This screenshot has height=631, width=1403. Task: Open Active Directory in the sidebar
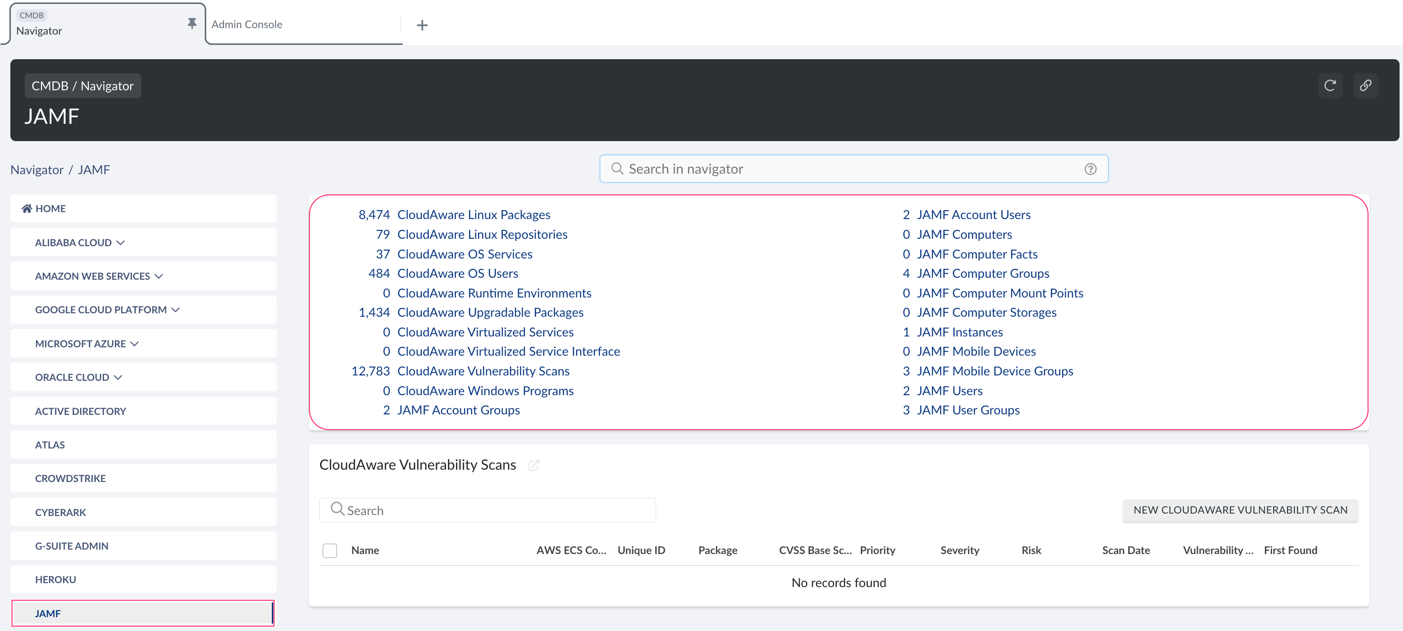point(143,411)
